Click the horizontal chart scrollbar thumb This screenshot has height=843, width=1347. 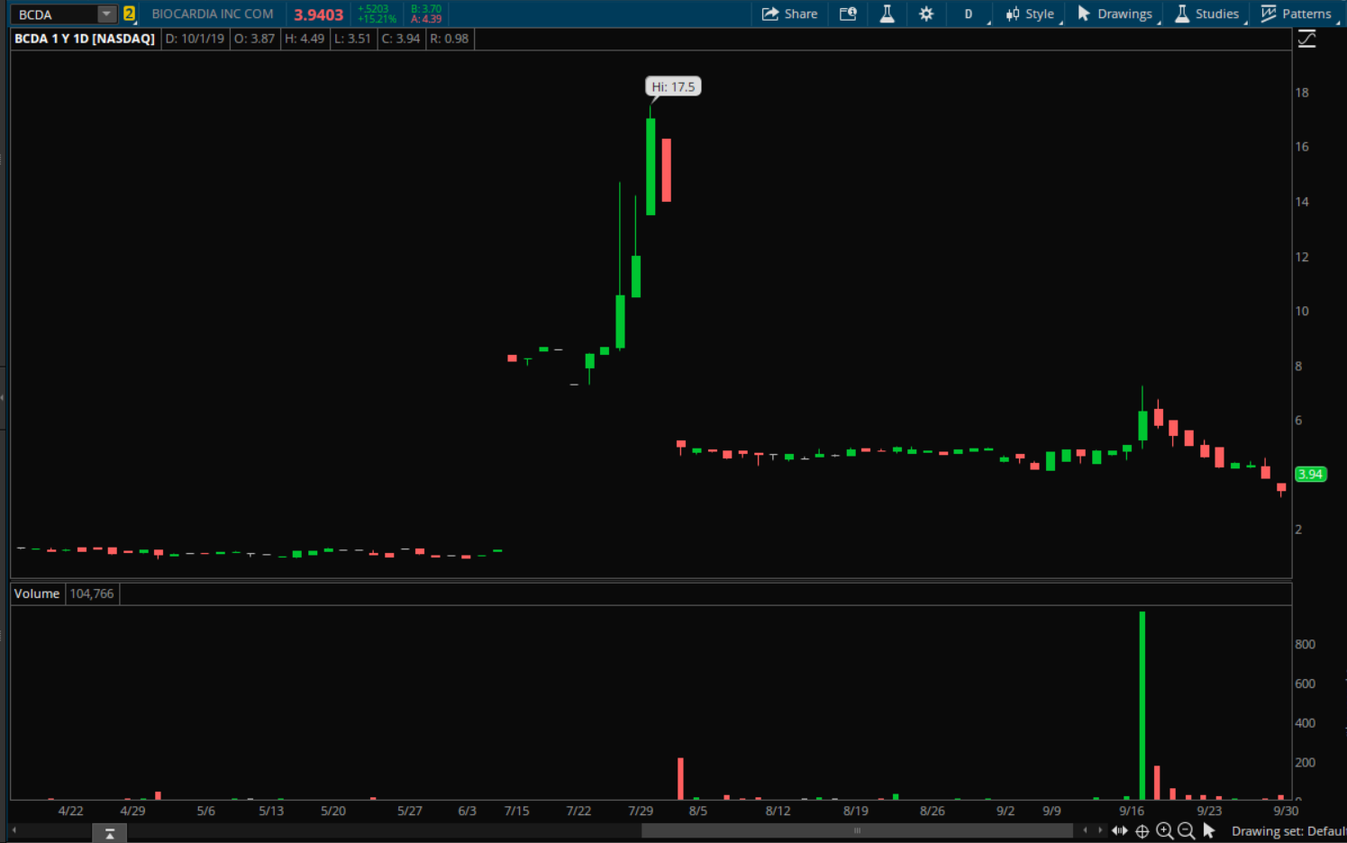coord(856,830)
